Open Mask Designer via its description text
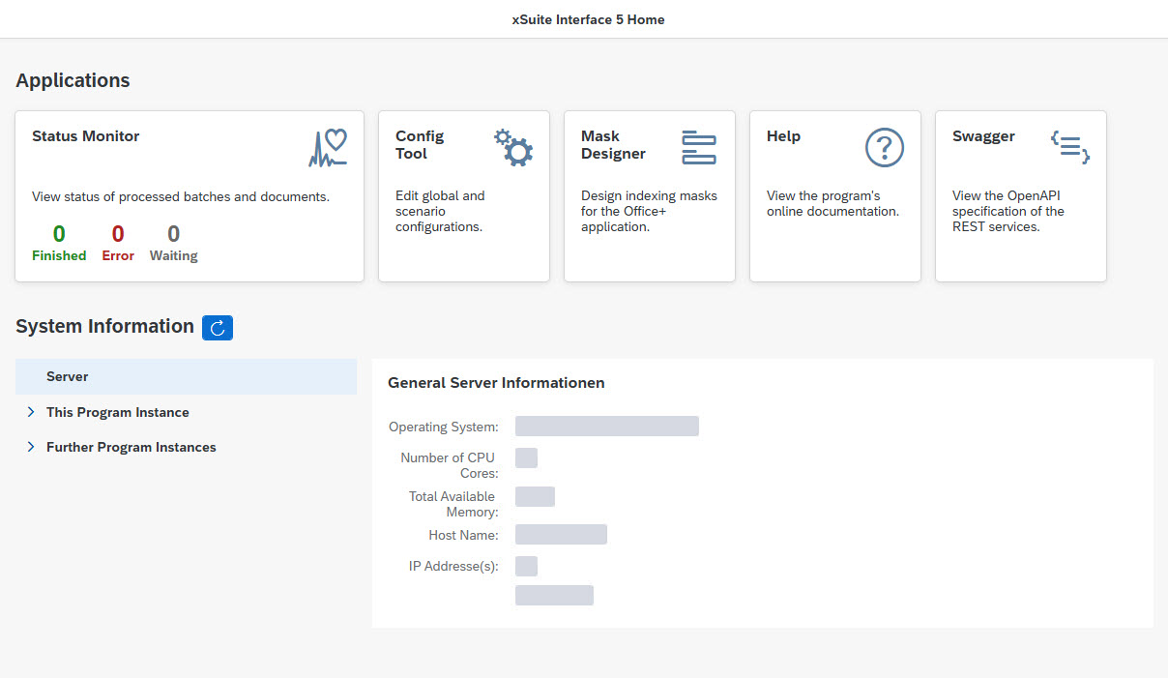This screenshot has width=1168, height=678. [x=649, y=211]
